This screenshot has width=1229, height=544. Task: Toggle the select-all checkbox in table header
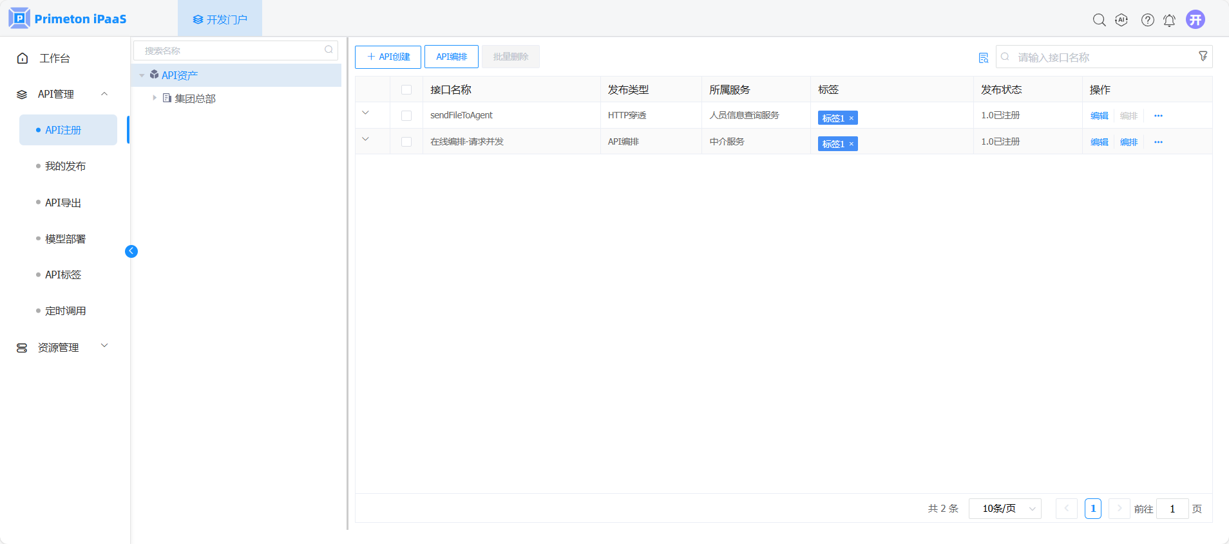coord(406,90)
